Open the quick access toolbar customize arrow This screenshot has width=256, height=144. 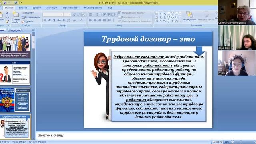click(21, 3)
